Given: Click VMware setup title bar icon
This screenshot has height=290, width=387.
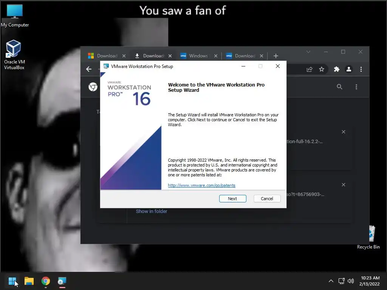Looking at the screenshot, I should [x=106, y=66].
